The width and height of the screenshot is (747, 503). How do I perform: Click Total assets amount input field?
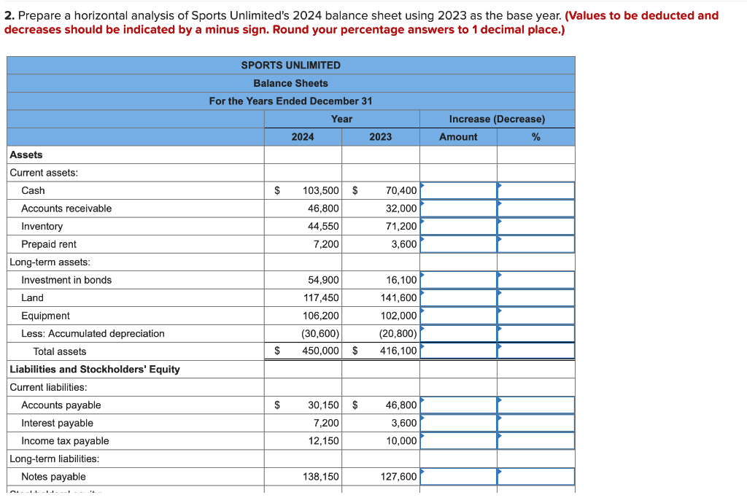(458, 351)
